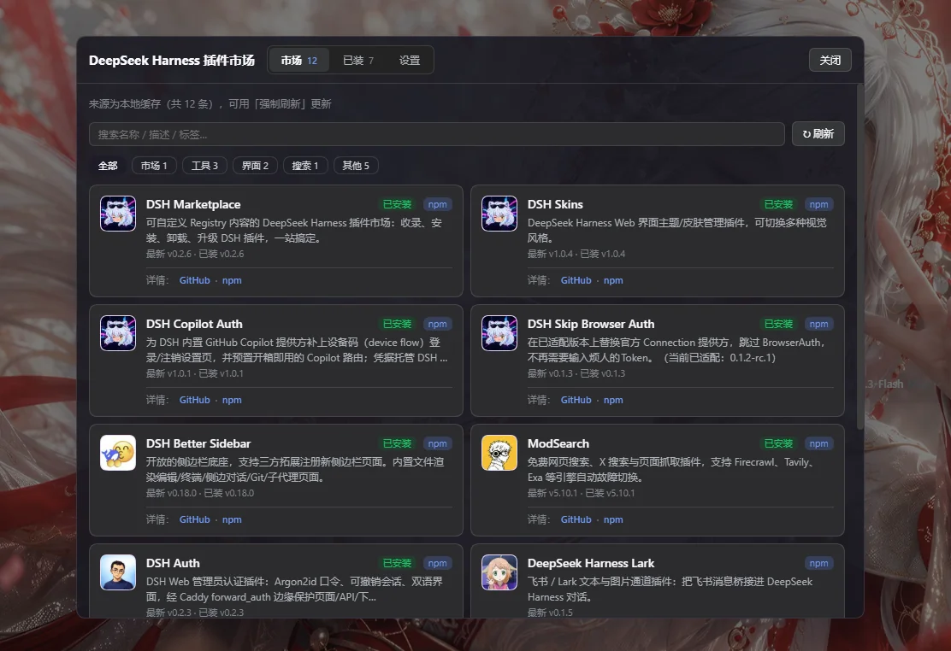
Task: Click the plugin search input field
Action: [437, 134]
